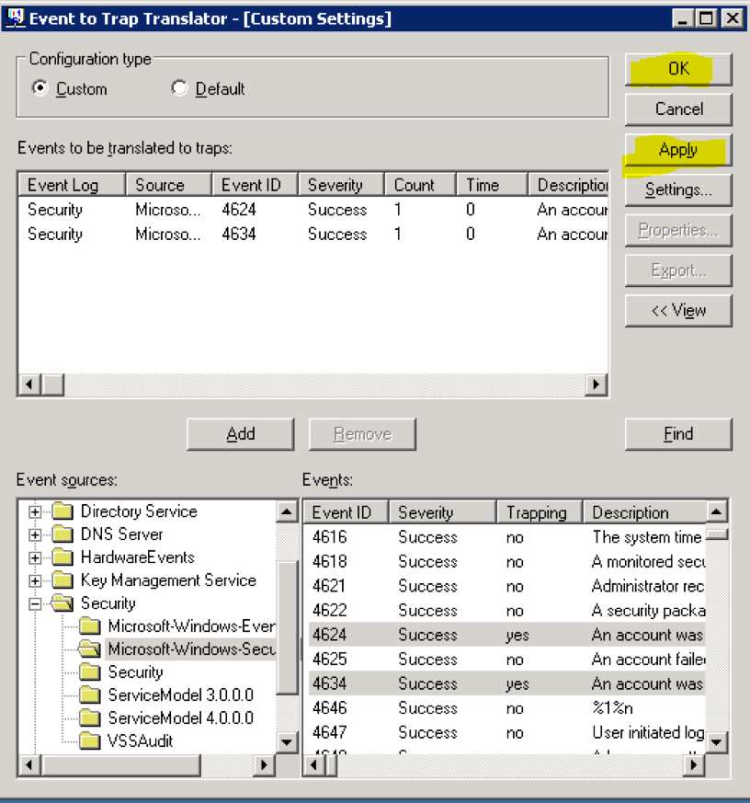This screenshot has height=803, width=750.
Task: Select the Default configuration type radio button
Action: point(180,87)
